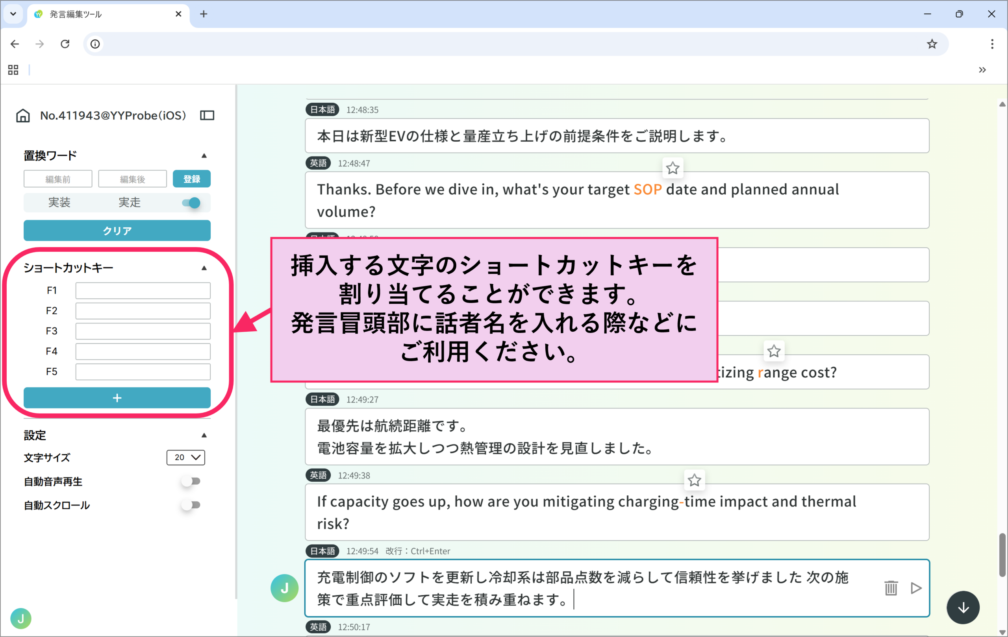
Task: Delete the active message with trash icon
Action: (x=891, y=588)
